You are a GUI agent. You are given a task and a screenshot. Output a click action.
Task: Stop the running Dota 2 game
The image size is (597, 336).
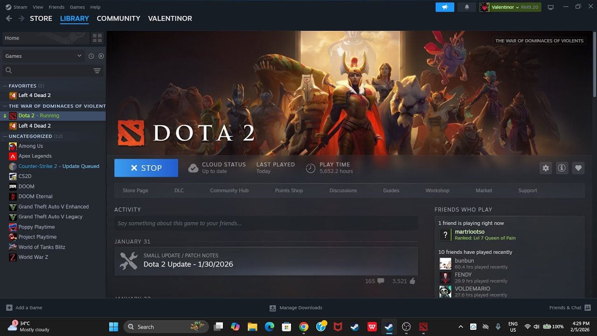pyautogui.click(x=146, y=168)
